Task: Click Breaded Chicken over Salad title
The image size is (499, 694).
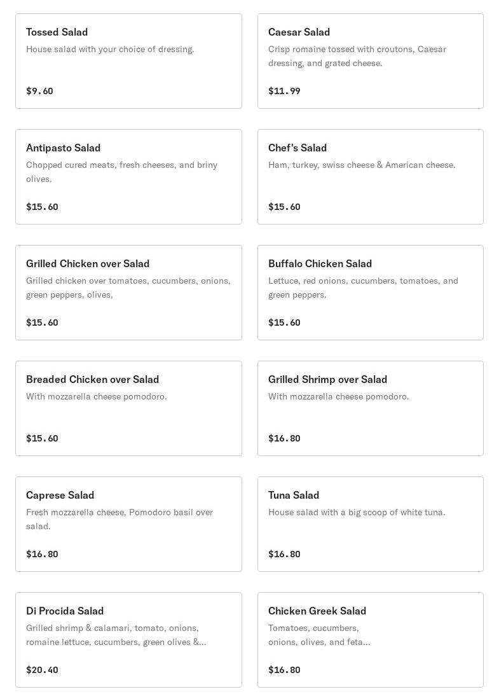Action: click(93, 379)
